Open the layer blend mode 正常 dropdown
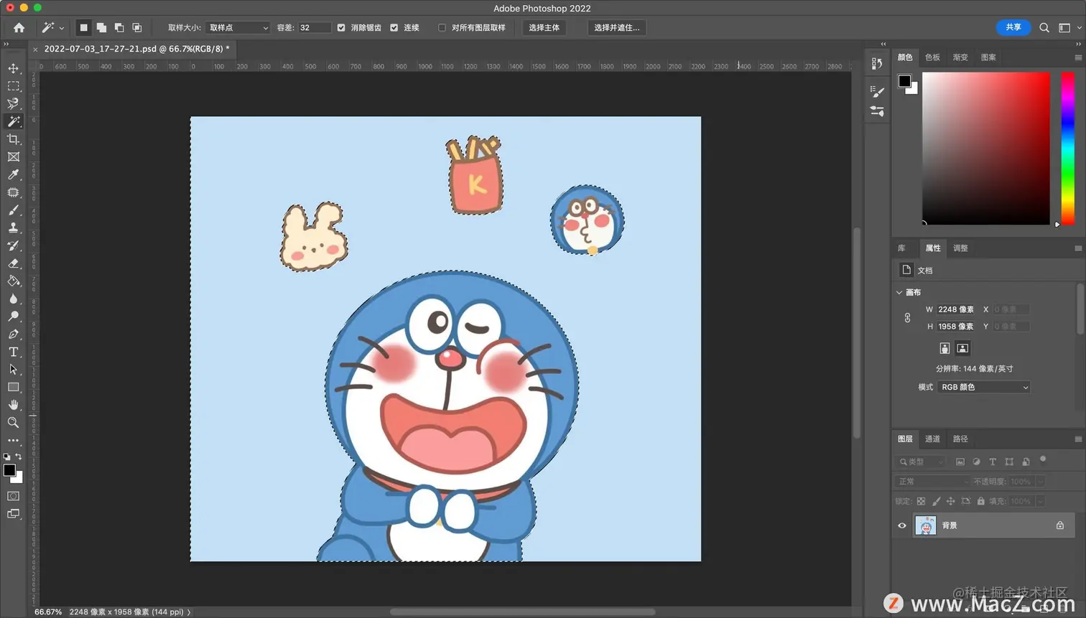 (x=932, y=481)
